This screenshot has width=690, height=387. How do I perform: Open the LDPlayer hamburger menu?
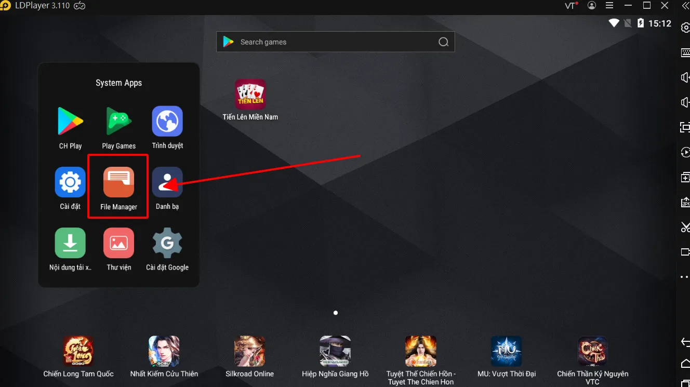click(x=610, y=6)
